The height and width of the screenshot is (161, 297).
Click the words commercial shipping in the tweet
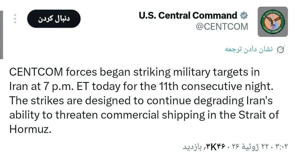click(153, 115)
